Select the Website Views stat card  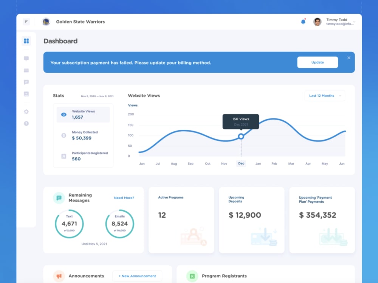[x=83, y=115]
